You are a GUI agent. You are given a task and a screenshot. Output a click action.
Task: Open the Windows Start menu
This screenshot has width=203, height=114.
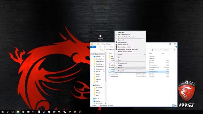3,112
